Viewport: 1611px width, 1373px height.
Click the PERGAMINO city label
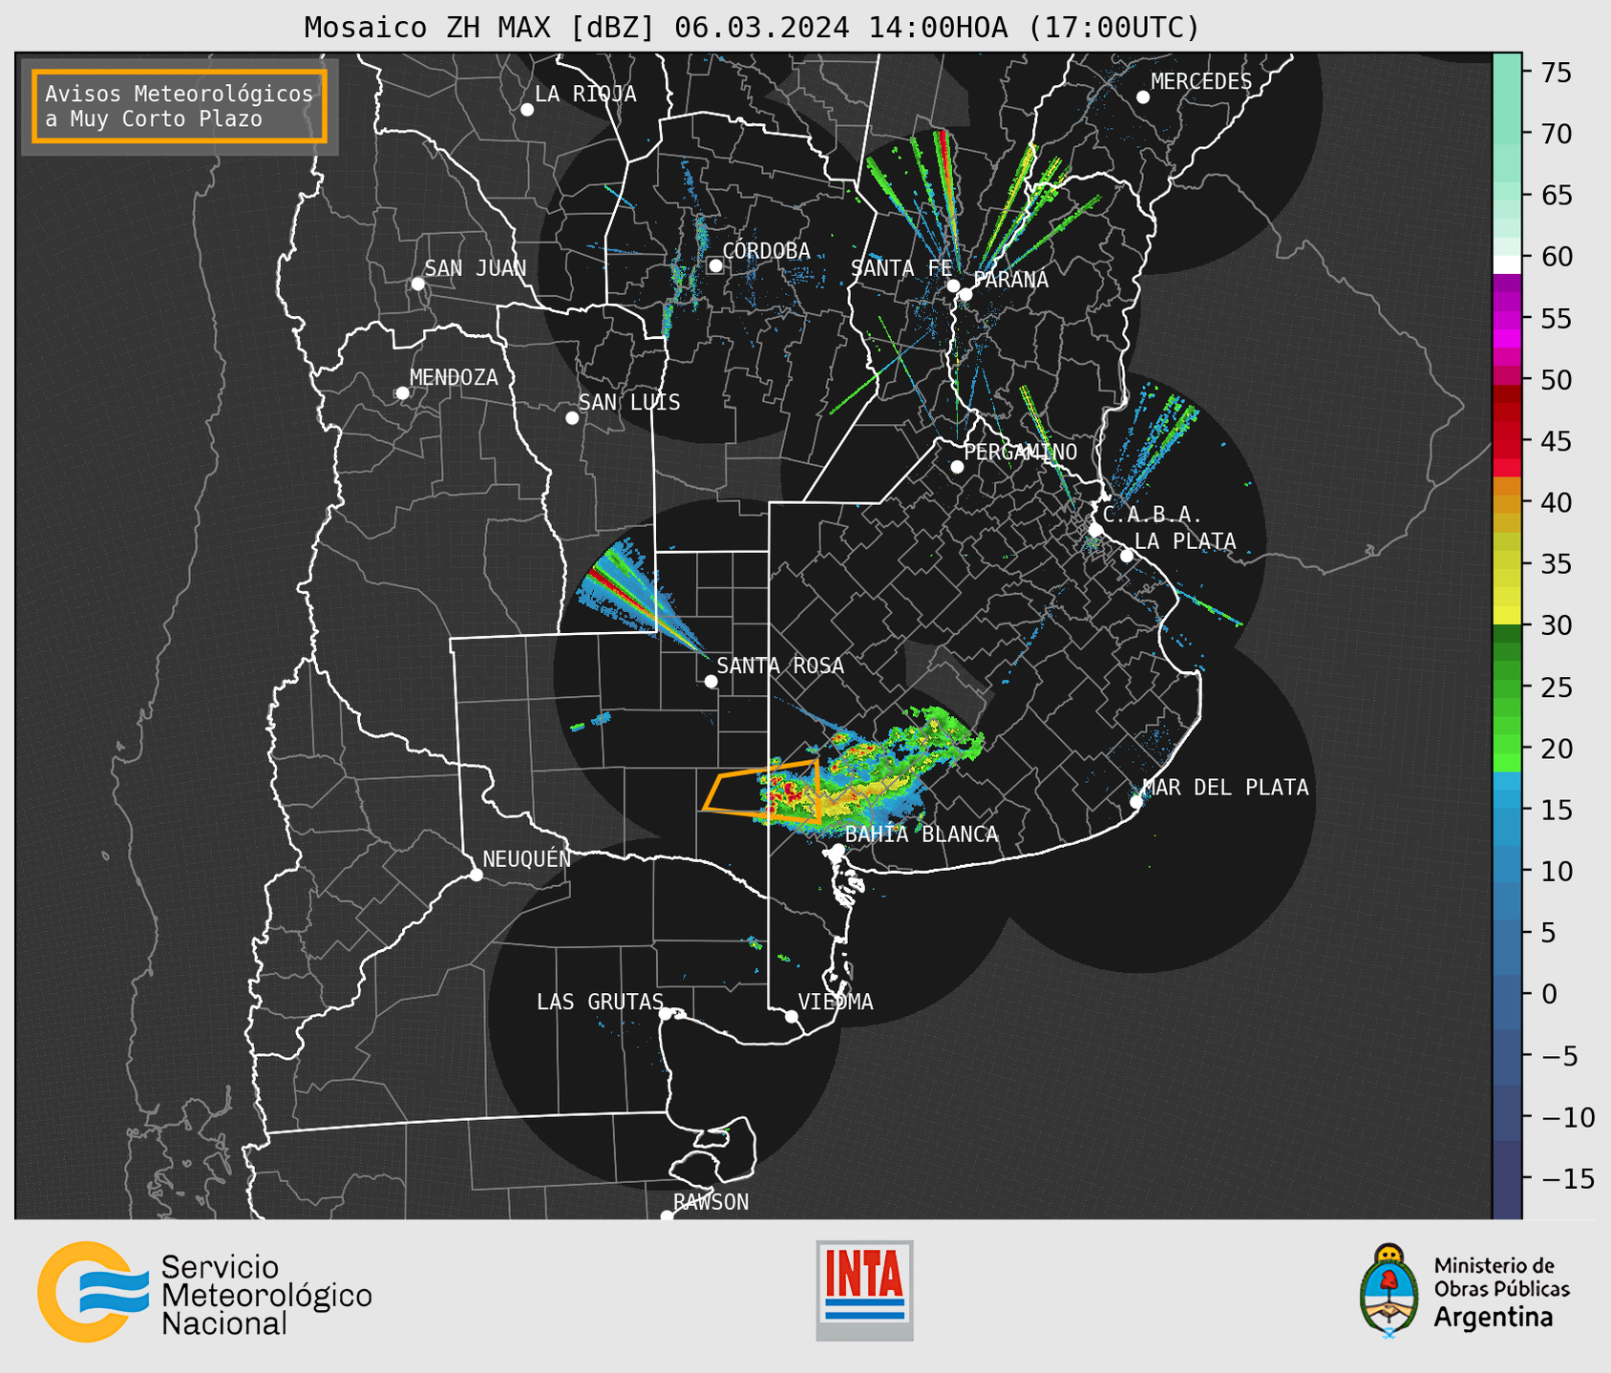[x=1020, y=452]
